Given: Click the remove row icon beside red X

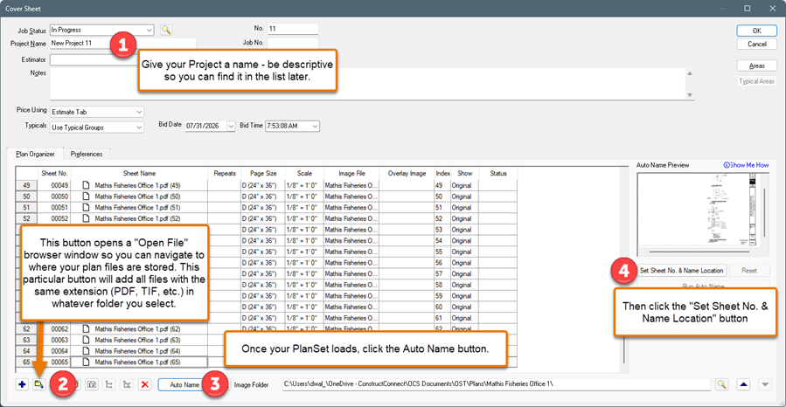Looking at the screenshot, I should coord(128,384).
